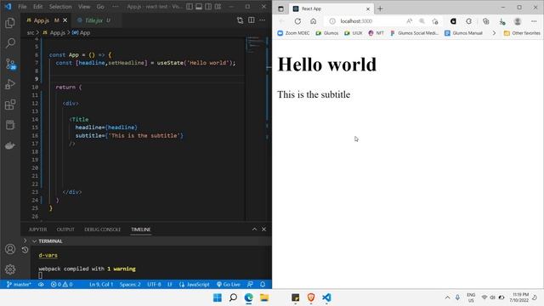Open the new browser tab button

[x=380, y=8]
